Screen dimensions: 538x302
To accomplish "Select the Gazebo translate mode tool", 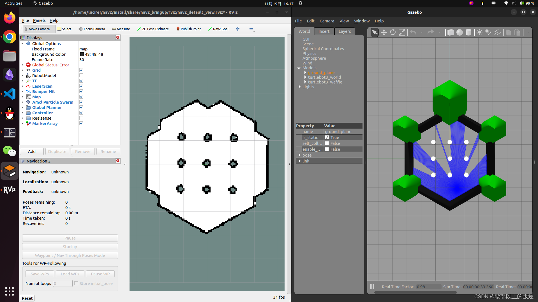I will 384,32.
